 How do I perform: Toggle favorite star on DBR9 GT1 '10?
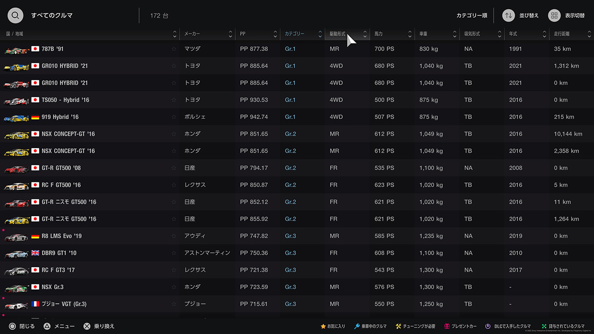(x=174, y=253)
